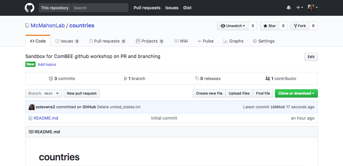343x166 pixels.
Task: Open the notifications bell icon
Action: 289,8
